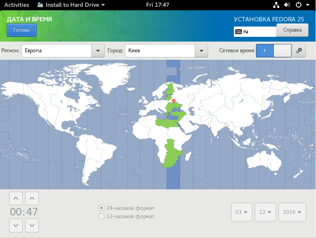Screen dimensions: 316x238
Task: Open clock menu Fri 17:47
Action: 158,5
